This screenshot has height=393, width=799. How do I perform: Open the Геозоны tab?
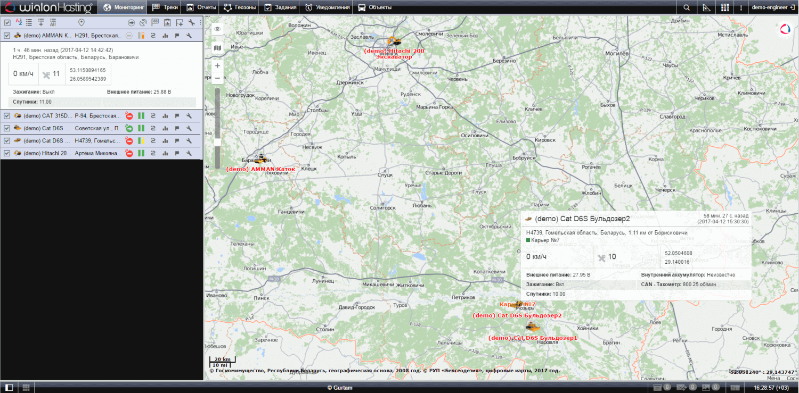240,7
